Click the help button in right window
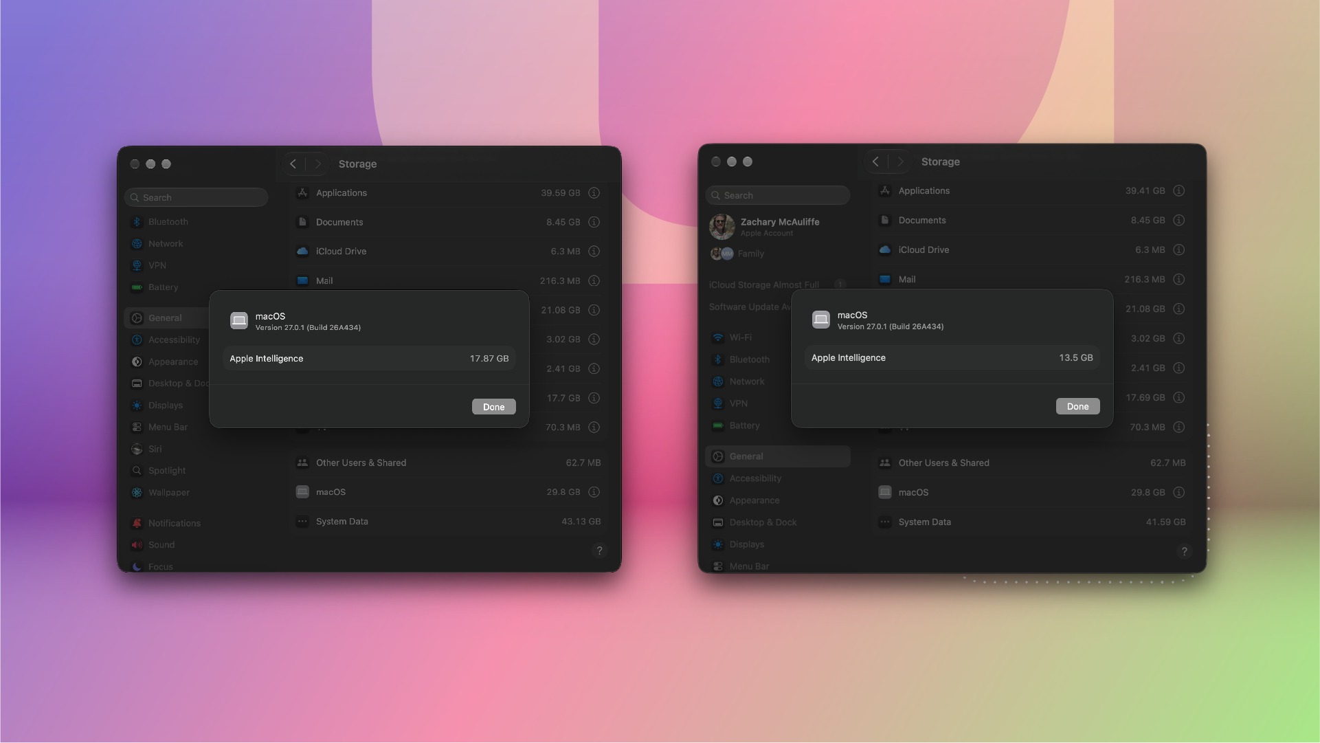This screenshot has height=743, width=1320. [1184, 551]
